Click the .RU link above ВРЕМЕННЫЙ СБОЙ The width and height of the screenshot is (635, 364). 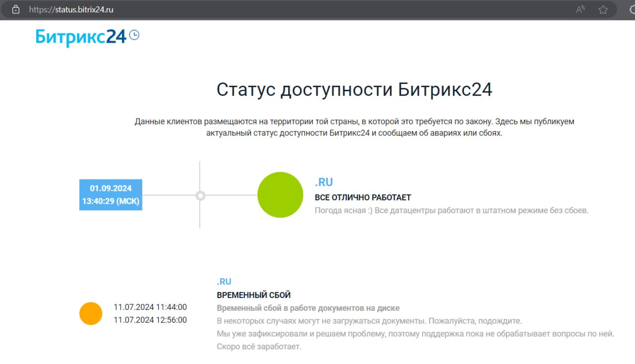tap(224, 282)
